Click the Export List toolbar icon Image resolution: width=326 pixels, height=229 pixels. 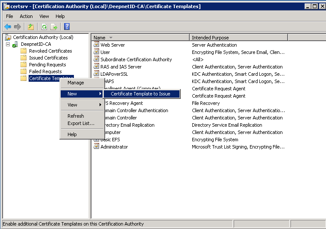[54, 27]
